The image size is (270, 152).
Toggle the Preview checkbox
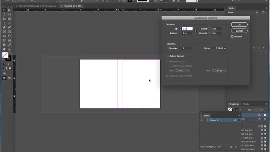pos(232,37)
